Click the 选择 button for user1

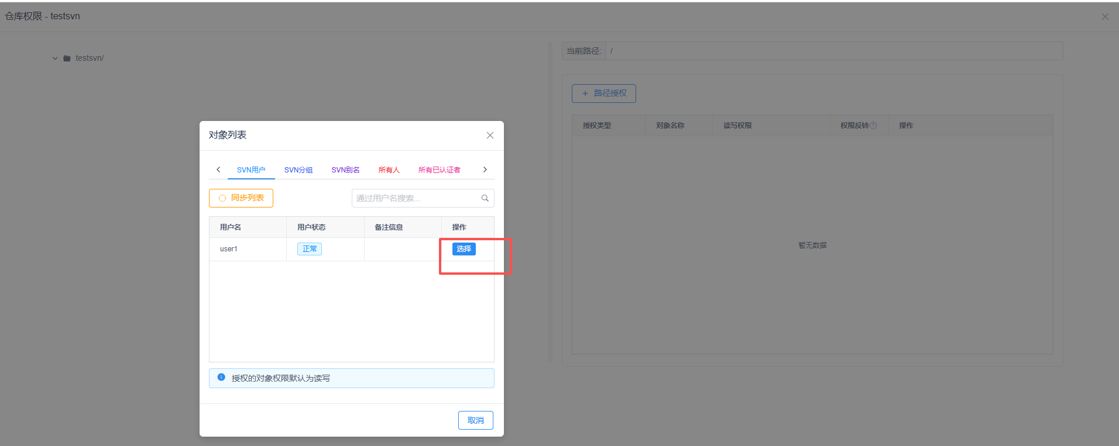[x=464, y=249]
